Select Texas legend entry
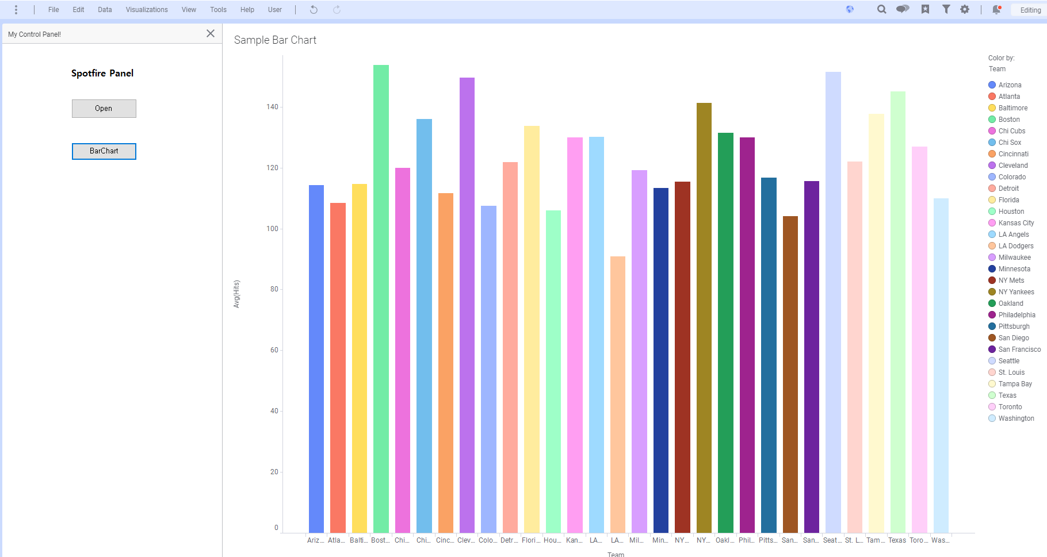Viewport: 1047px width, 557px height. click(x=1002, y=395)
